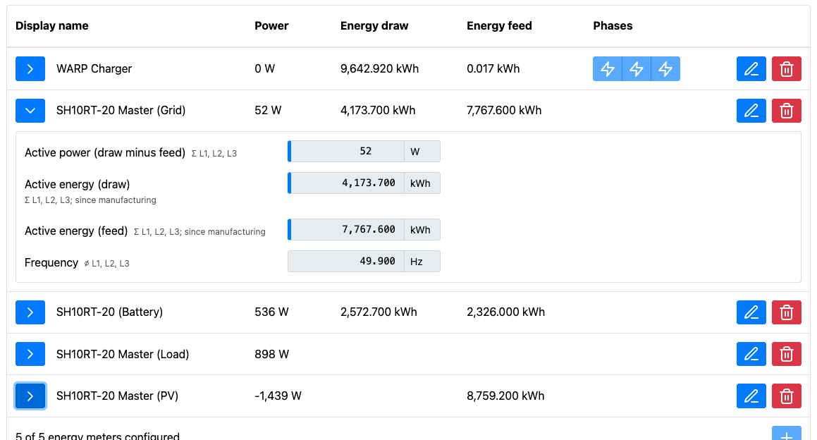Click the Active power value field

(x=347, y=152)
